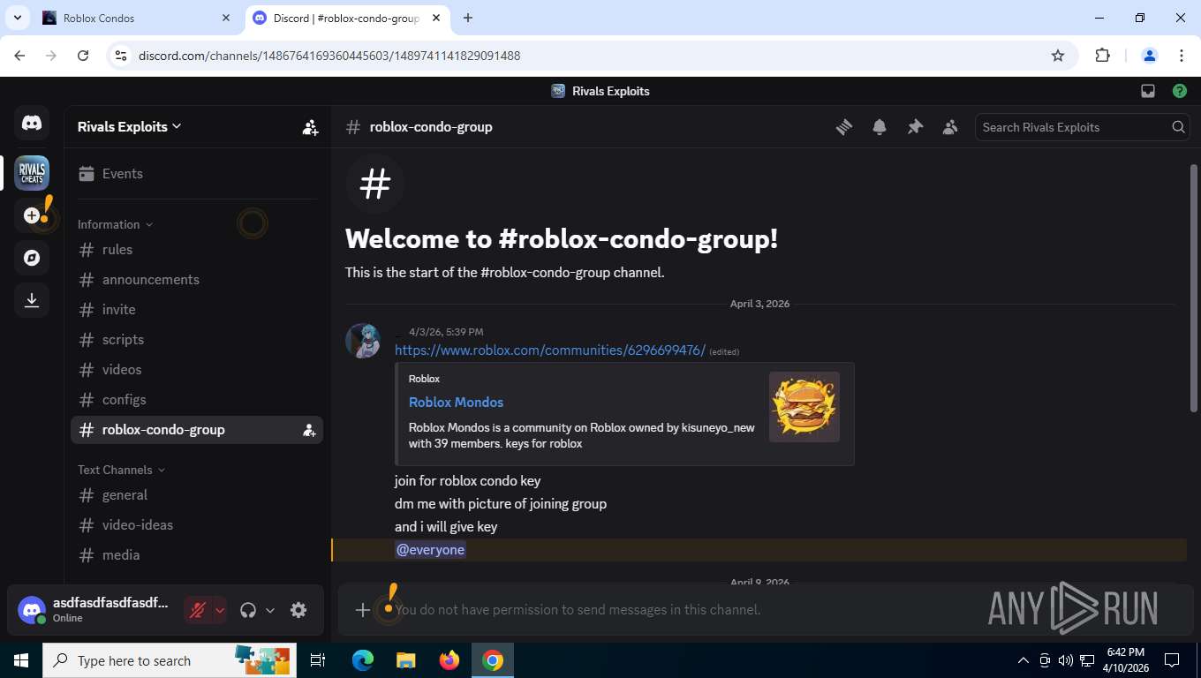Open the Discord help icon
1201x678 pixels.
(1180, 91)
